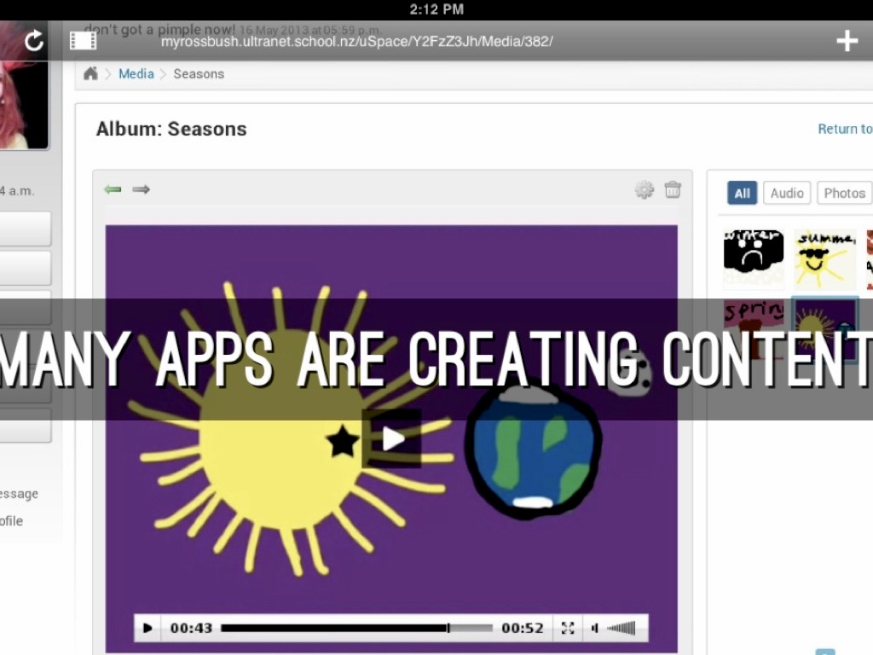Switch to the Photos filter tab
This screenshot has height=655, width=873.
point(844,194)
